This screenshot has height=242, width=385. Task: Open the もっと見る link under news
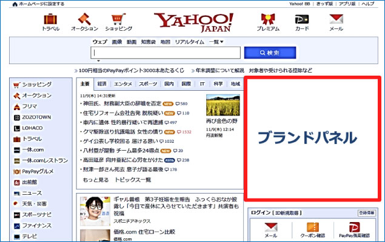(96, 180)
